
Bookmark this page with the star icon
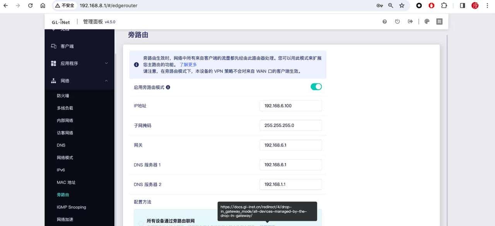(x=402, y=6)
